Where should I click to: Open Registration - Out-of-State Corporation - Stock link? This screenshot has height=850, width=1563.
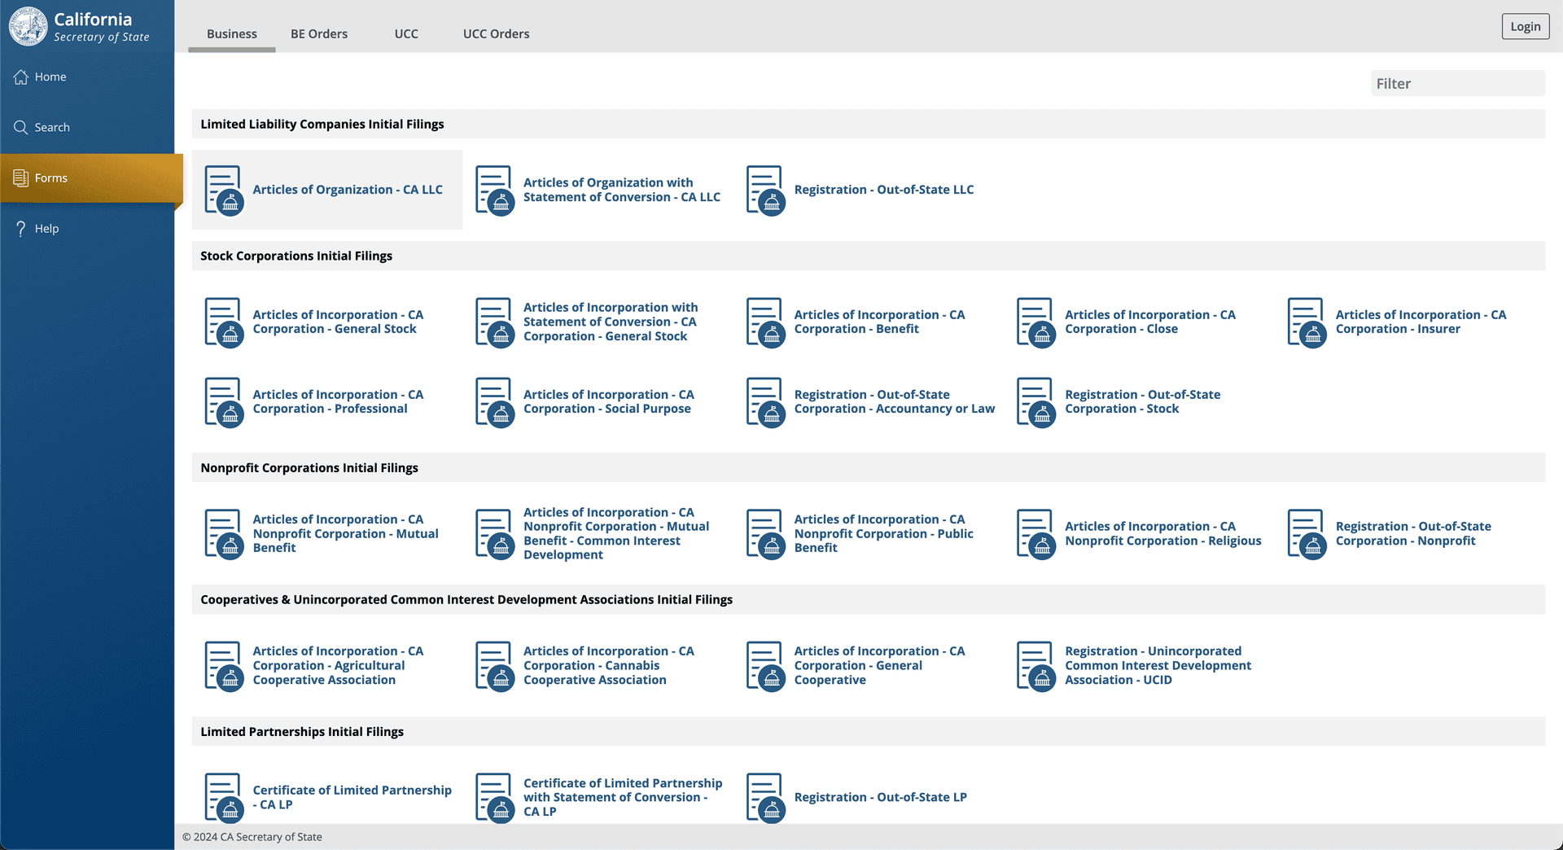[1142, 401]
